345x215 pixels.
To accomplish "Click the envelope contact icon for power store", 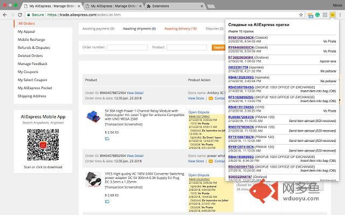I will 211,161.
